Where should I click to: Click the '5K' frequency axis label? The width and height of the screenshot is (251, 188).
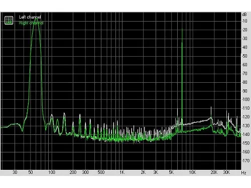pos(171,172)
